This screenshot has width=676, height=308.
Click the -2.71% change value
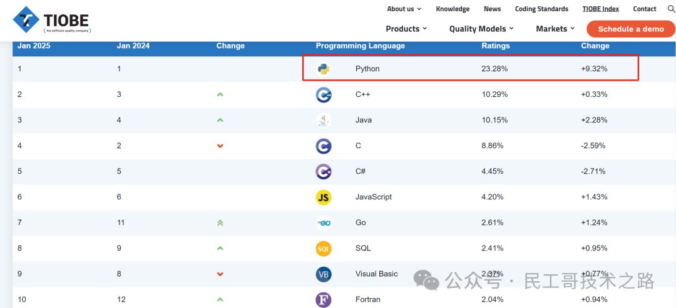[x=593, y=171]
